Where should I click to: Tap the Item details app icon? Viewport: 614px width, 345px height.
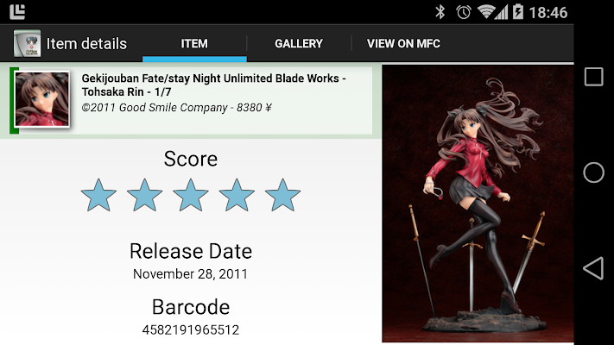[27, 43]
